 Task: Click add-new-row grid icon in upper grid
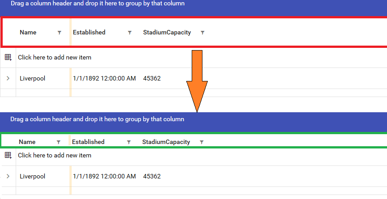(8, 57)
